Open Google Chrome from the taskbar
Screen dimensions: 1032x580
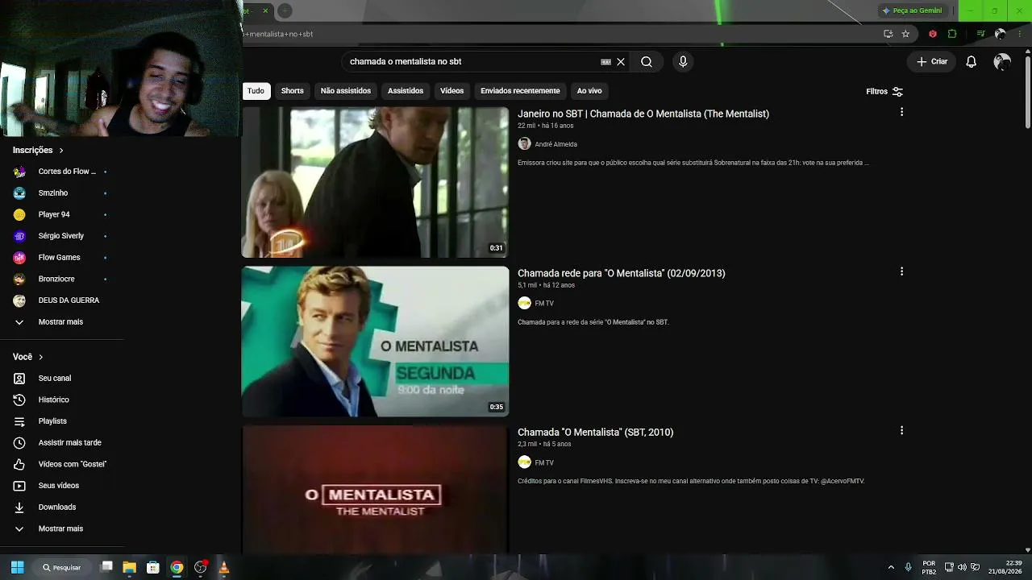click(x=177, y=567)
